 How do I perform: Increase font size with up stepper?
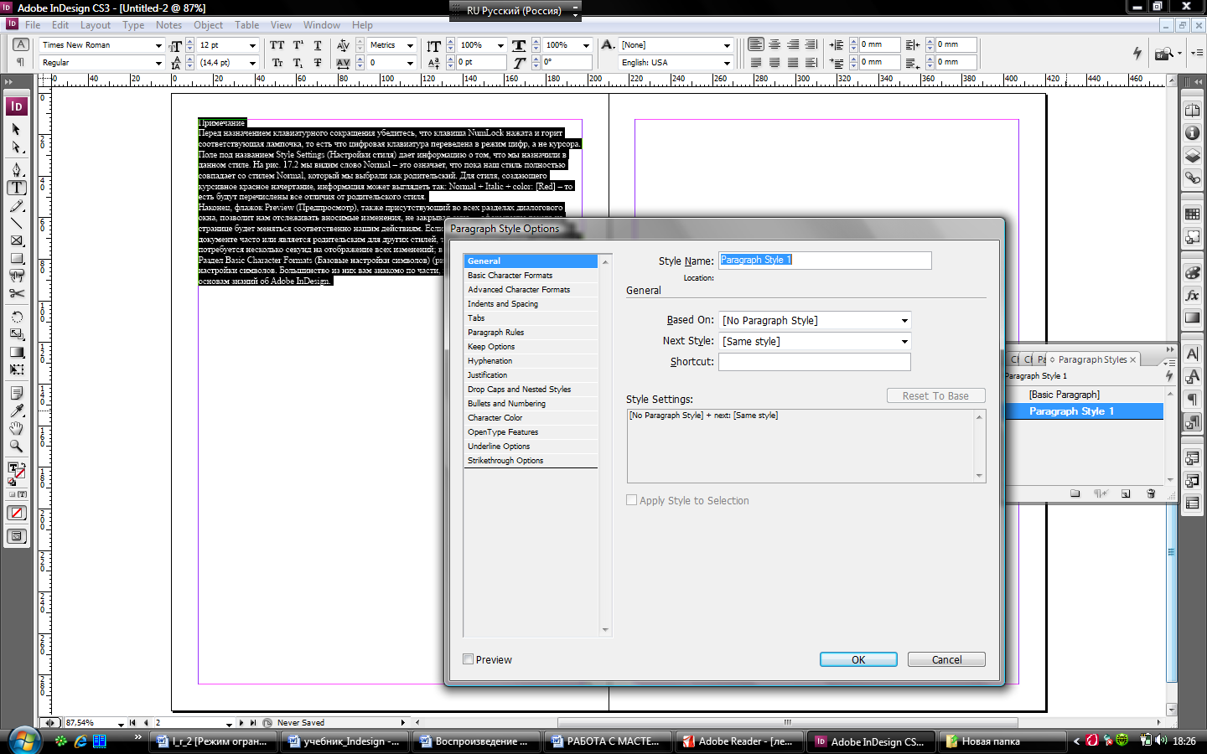pyautogui.click(x=190, y=42)
